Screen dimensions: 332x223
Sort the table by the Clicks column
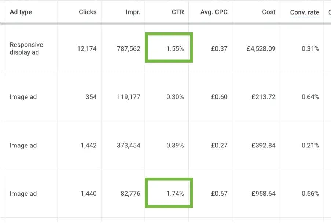click(x=88, y=12)
